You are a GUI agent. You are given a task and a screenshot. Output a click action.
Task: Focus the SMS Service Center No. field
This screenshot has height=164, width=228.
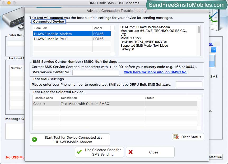(x=96, y=73)
